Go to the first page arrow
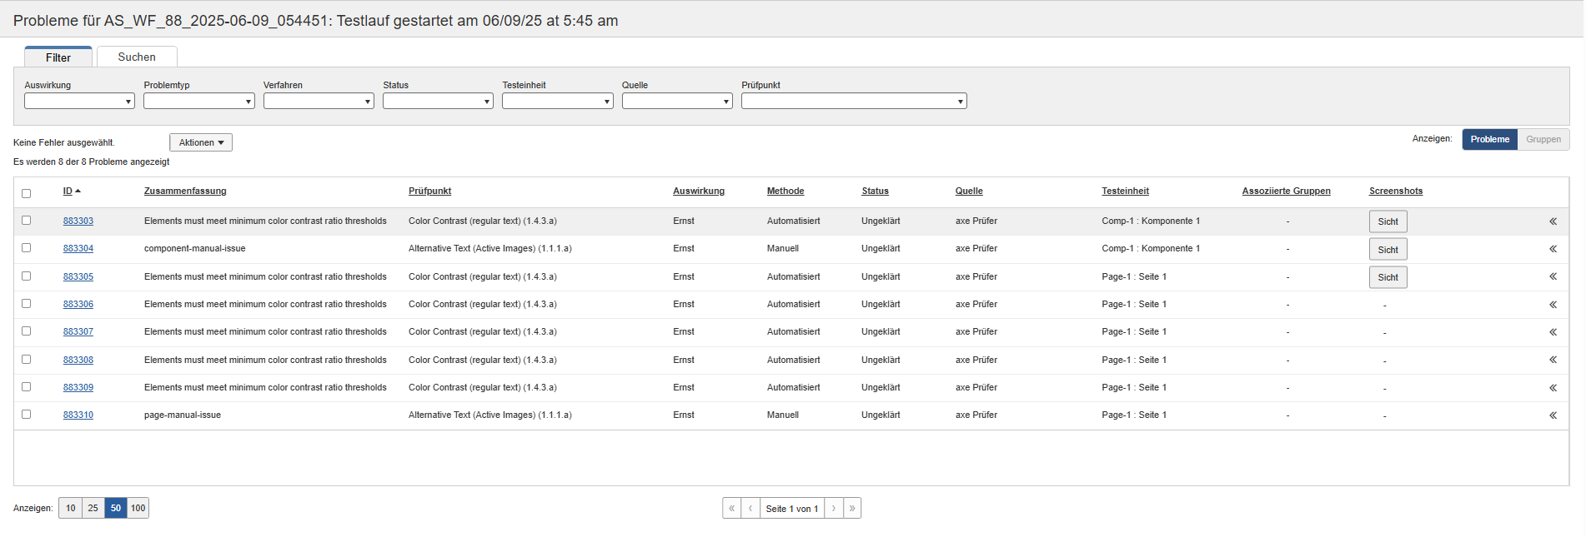 point(731,509)
